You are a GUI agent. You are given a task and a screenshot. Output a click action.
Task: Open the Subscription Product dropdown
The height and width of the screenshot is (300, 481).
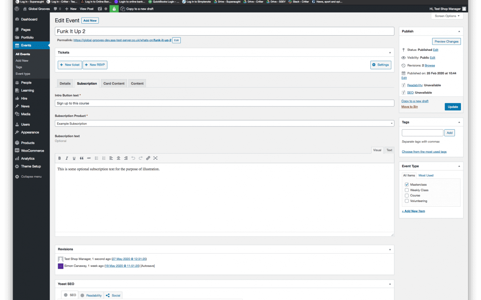pos(224,124)
